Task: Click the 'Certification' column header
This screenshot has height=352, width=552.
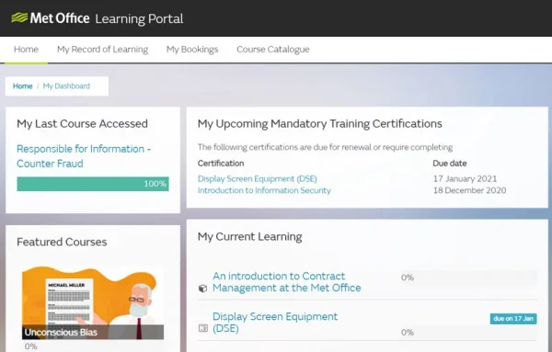Action: (221, 164)
